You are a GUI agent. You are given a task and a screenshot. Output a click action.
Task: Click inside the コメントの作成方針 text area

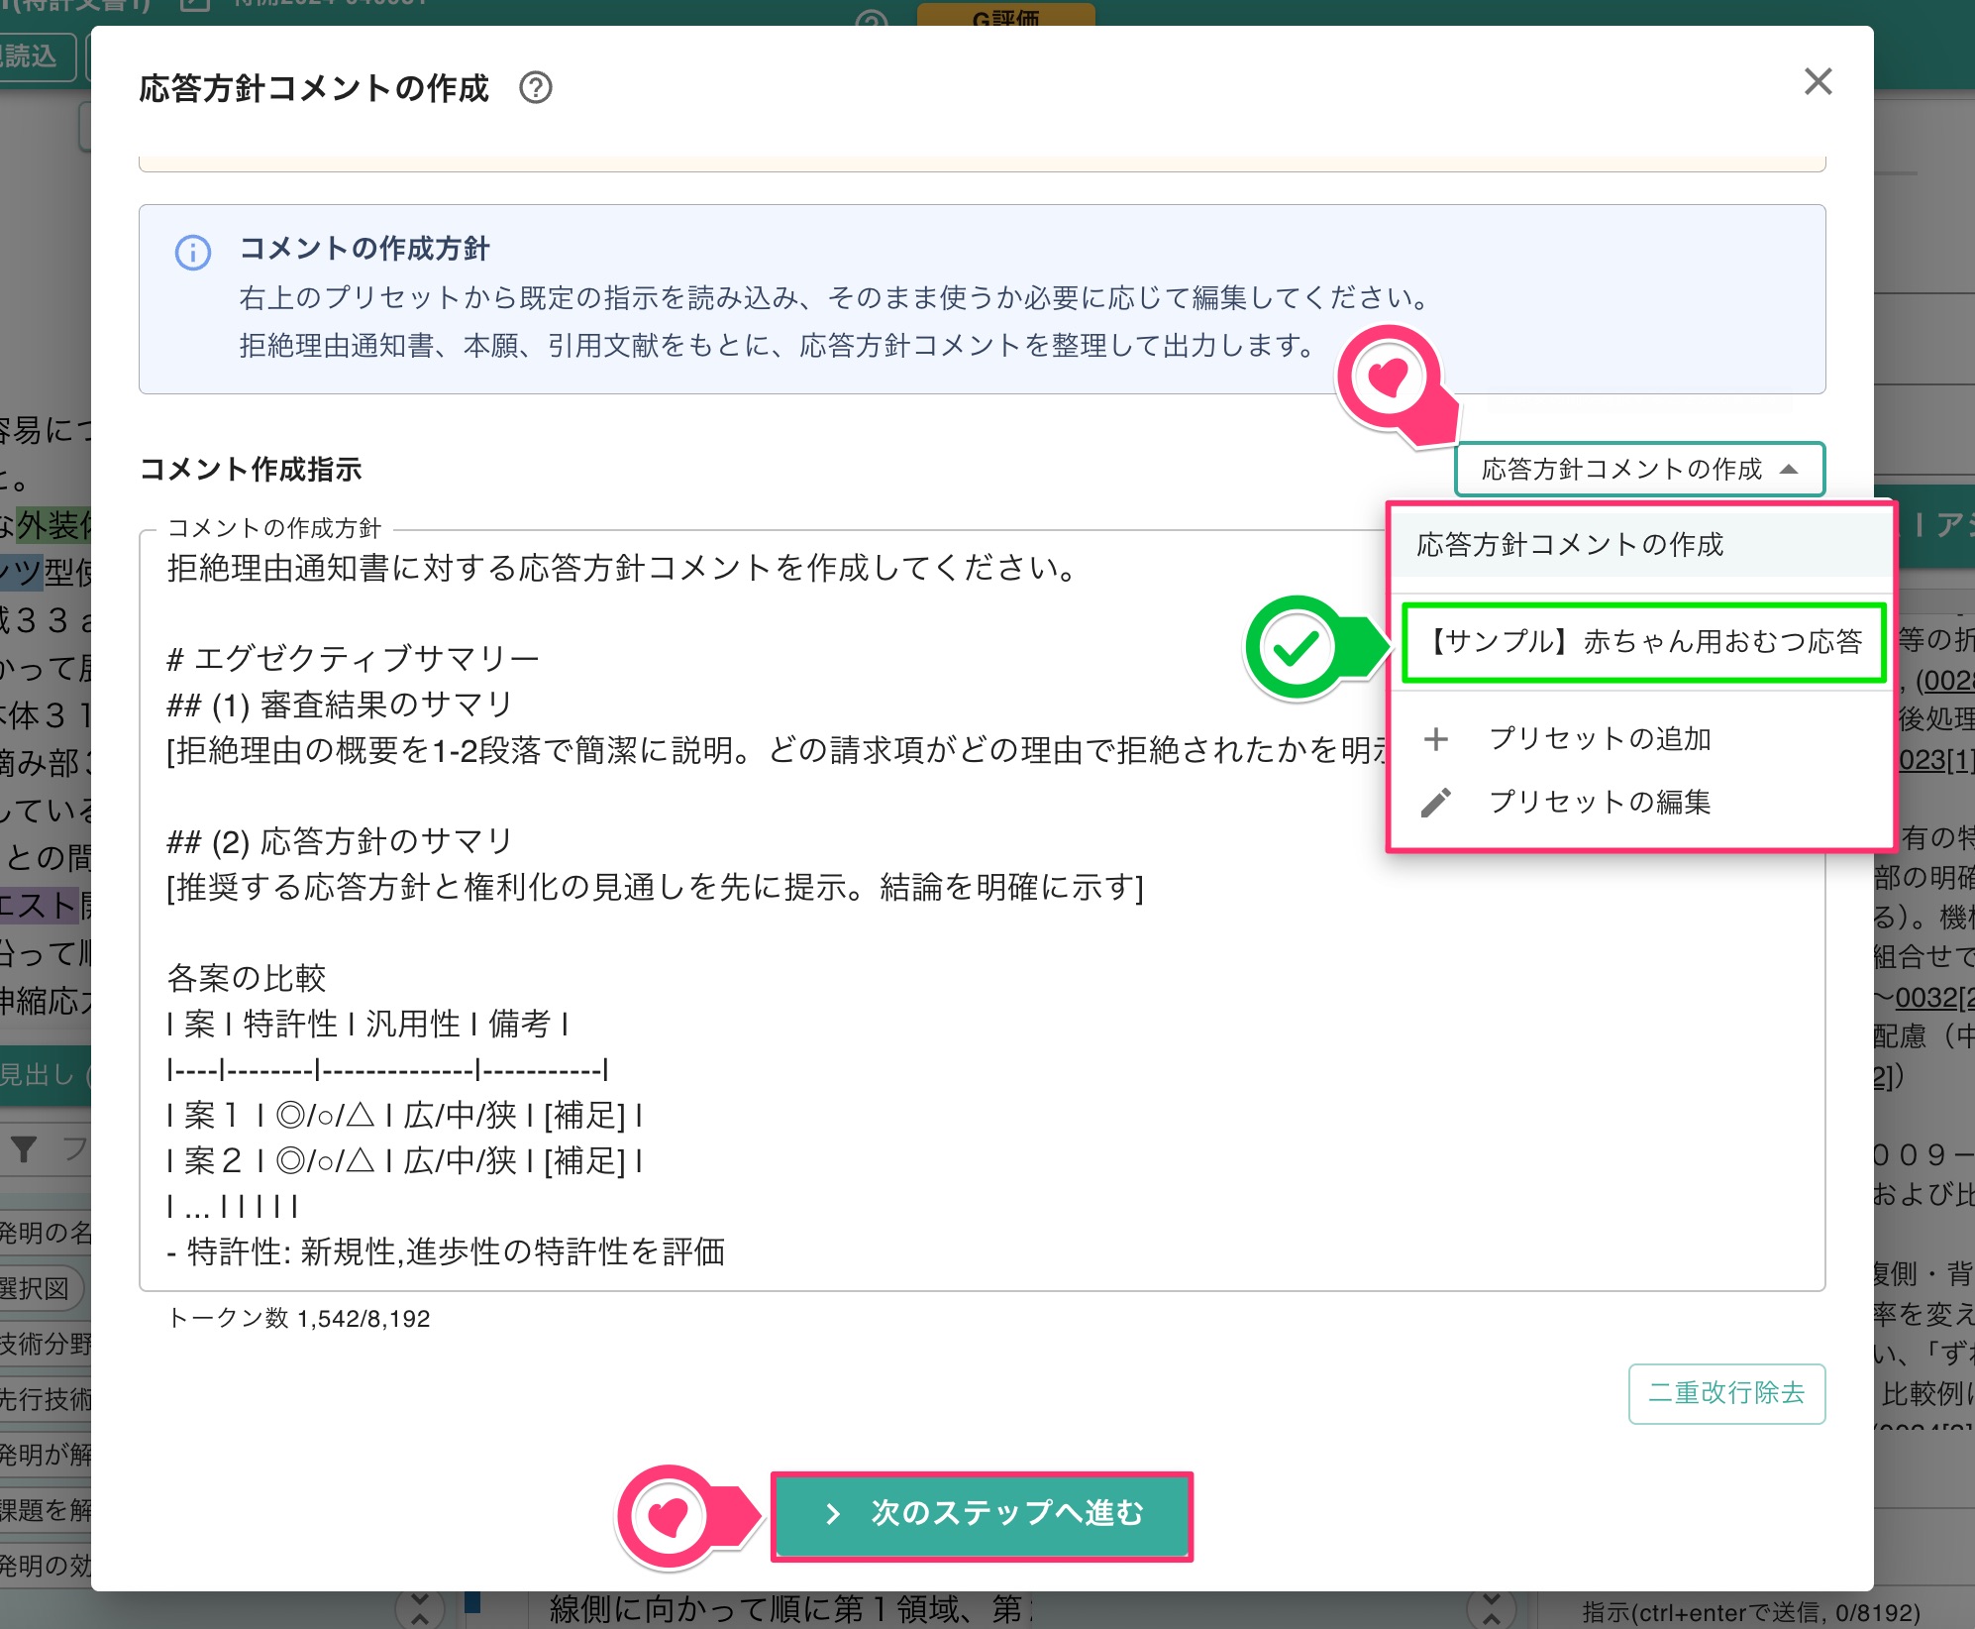click(x=982, y=910)
